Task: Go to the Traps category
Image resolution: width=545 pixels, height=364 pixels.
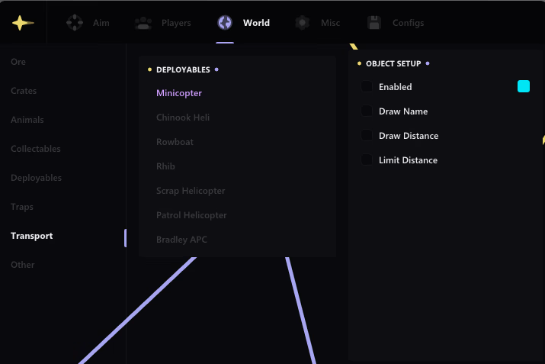Action: click(x=22, y=207)
